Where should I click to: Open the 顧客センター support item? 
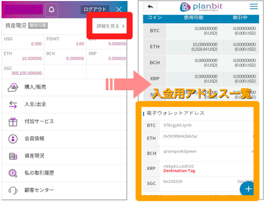click(64, 191)
